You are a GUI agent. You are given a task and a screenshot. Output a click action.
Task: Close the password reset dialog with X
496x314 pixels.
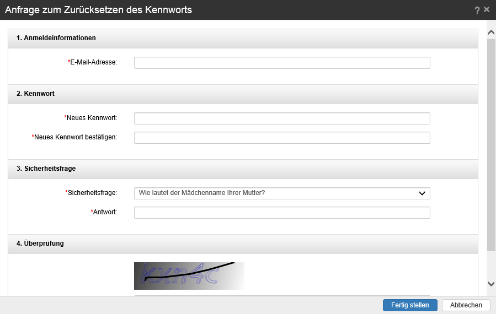point(487,10)
